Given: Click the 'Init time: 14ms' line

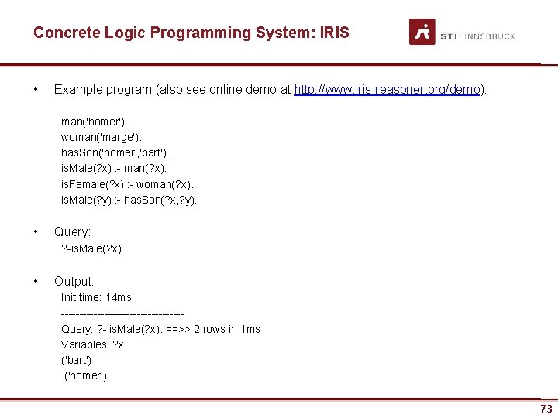Looking at the screenshot, I should pos(96,297).
